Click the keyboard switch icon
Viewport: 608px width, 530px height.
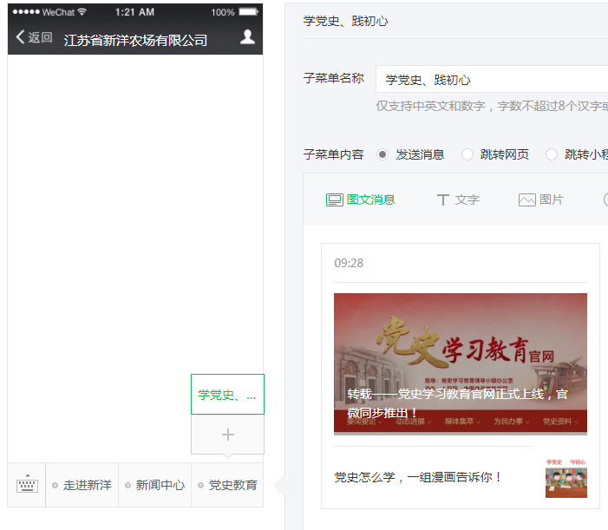tap(27, 485)
